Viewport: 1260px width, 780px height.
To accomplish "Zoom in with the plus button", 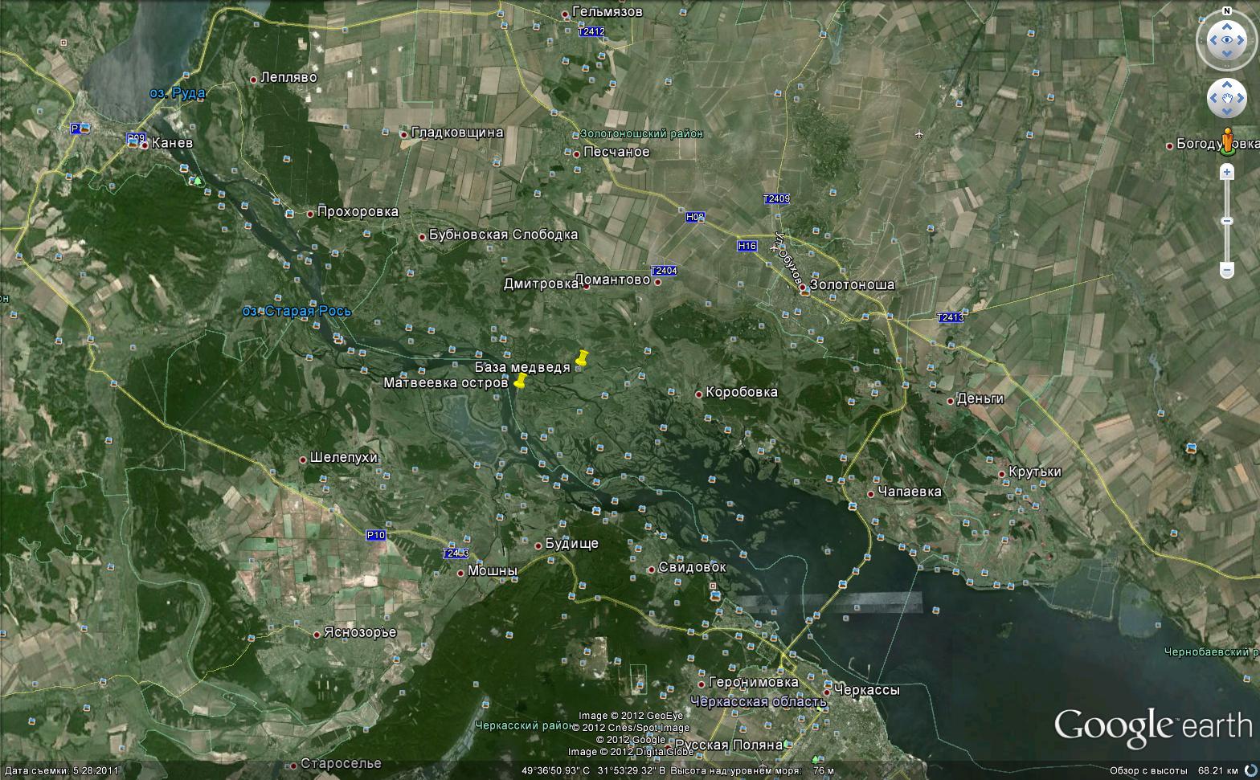I will pos(1227,172).
